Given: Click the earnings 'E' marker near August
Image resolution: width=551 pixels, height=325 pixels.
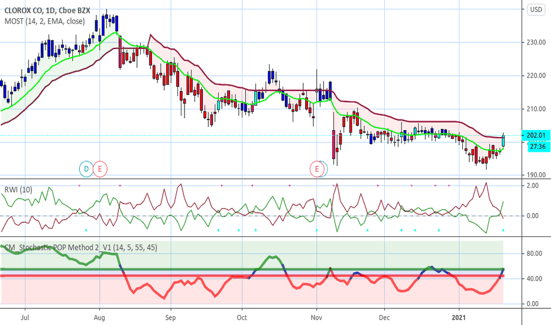Looking at the screenshot, I should (100, 170).
